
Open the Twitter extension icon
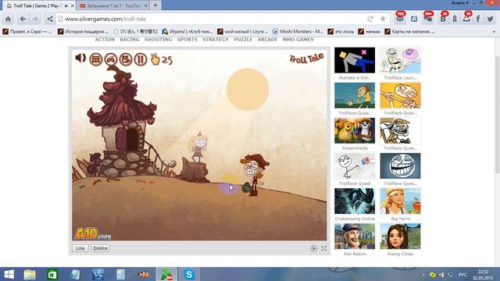coord(490,19)
